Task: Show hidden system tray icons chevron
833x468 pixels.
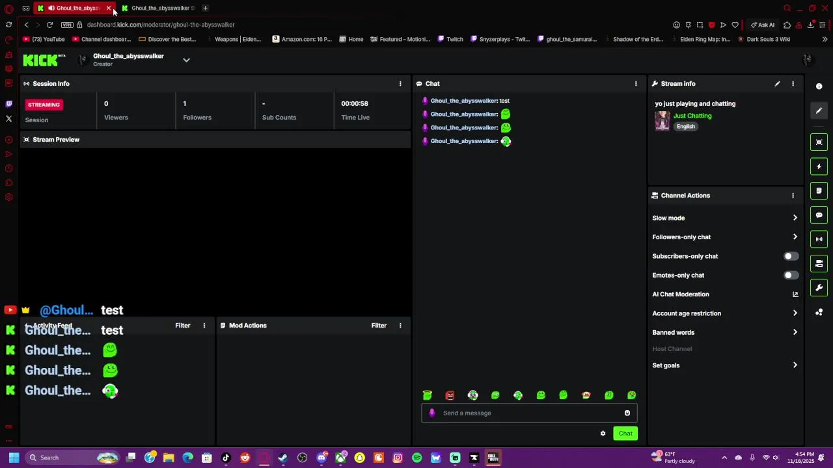Action: coord(724,458)
